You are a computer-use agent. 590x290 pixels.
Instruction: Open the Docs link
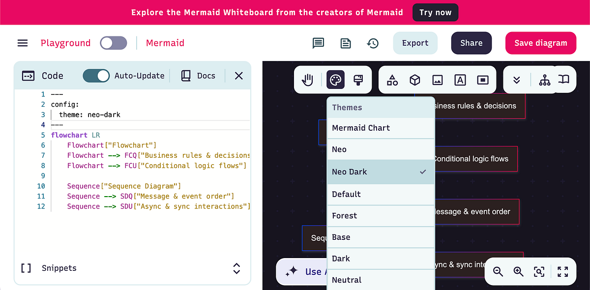[199, 76]
